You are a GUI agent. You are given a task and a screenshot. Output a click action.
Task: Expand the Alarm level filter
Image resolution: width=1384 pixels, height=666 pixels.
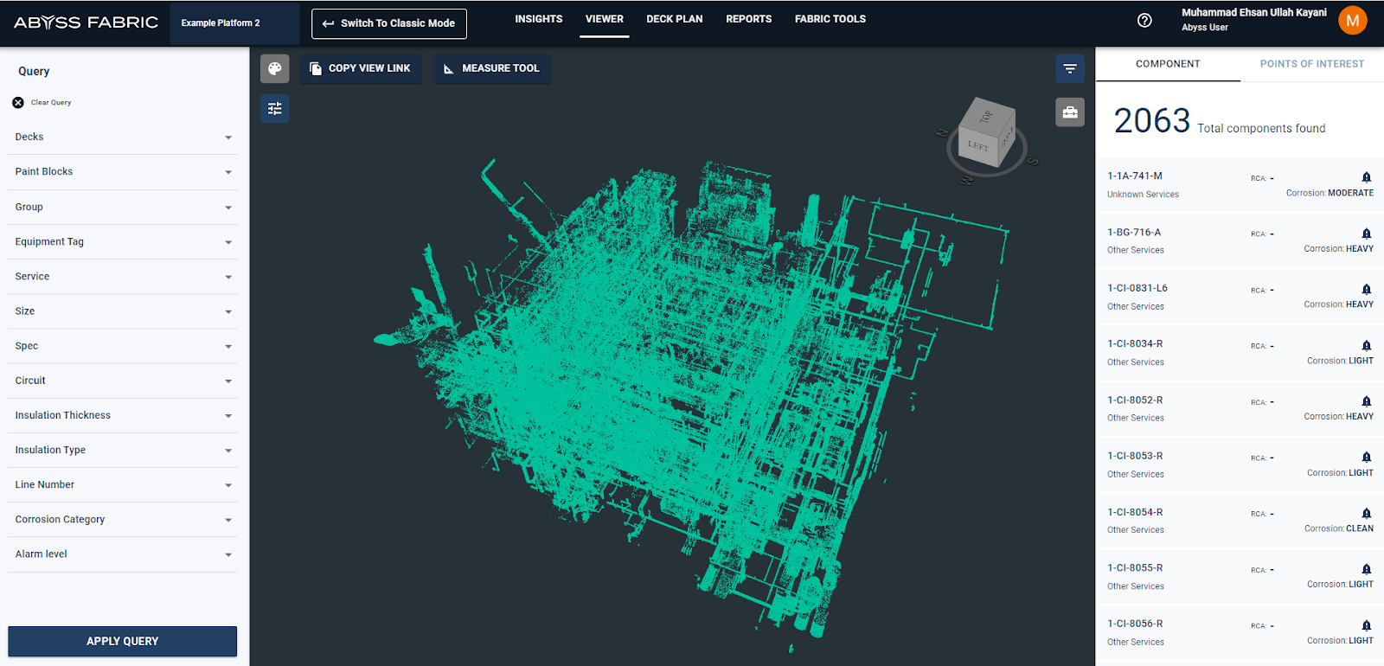tap(228, 554)
